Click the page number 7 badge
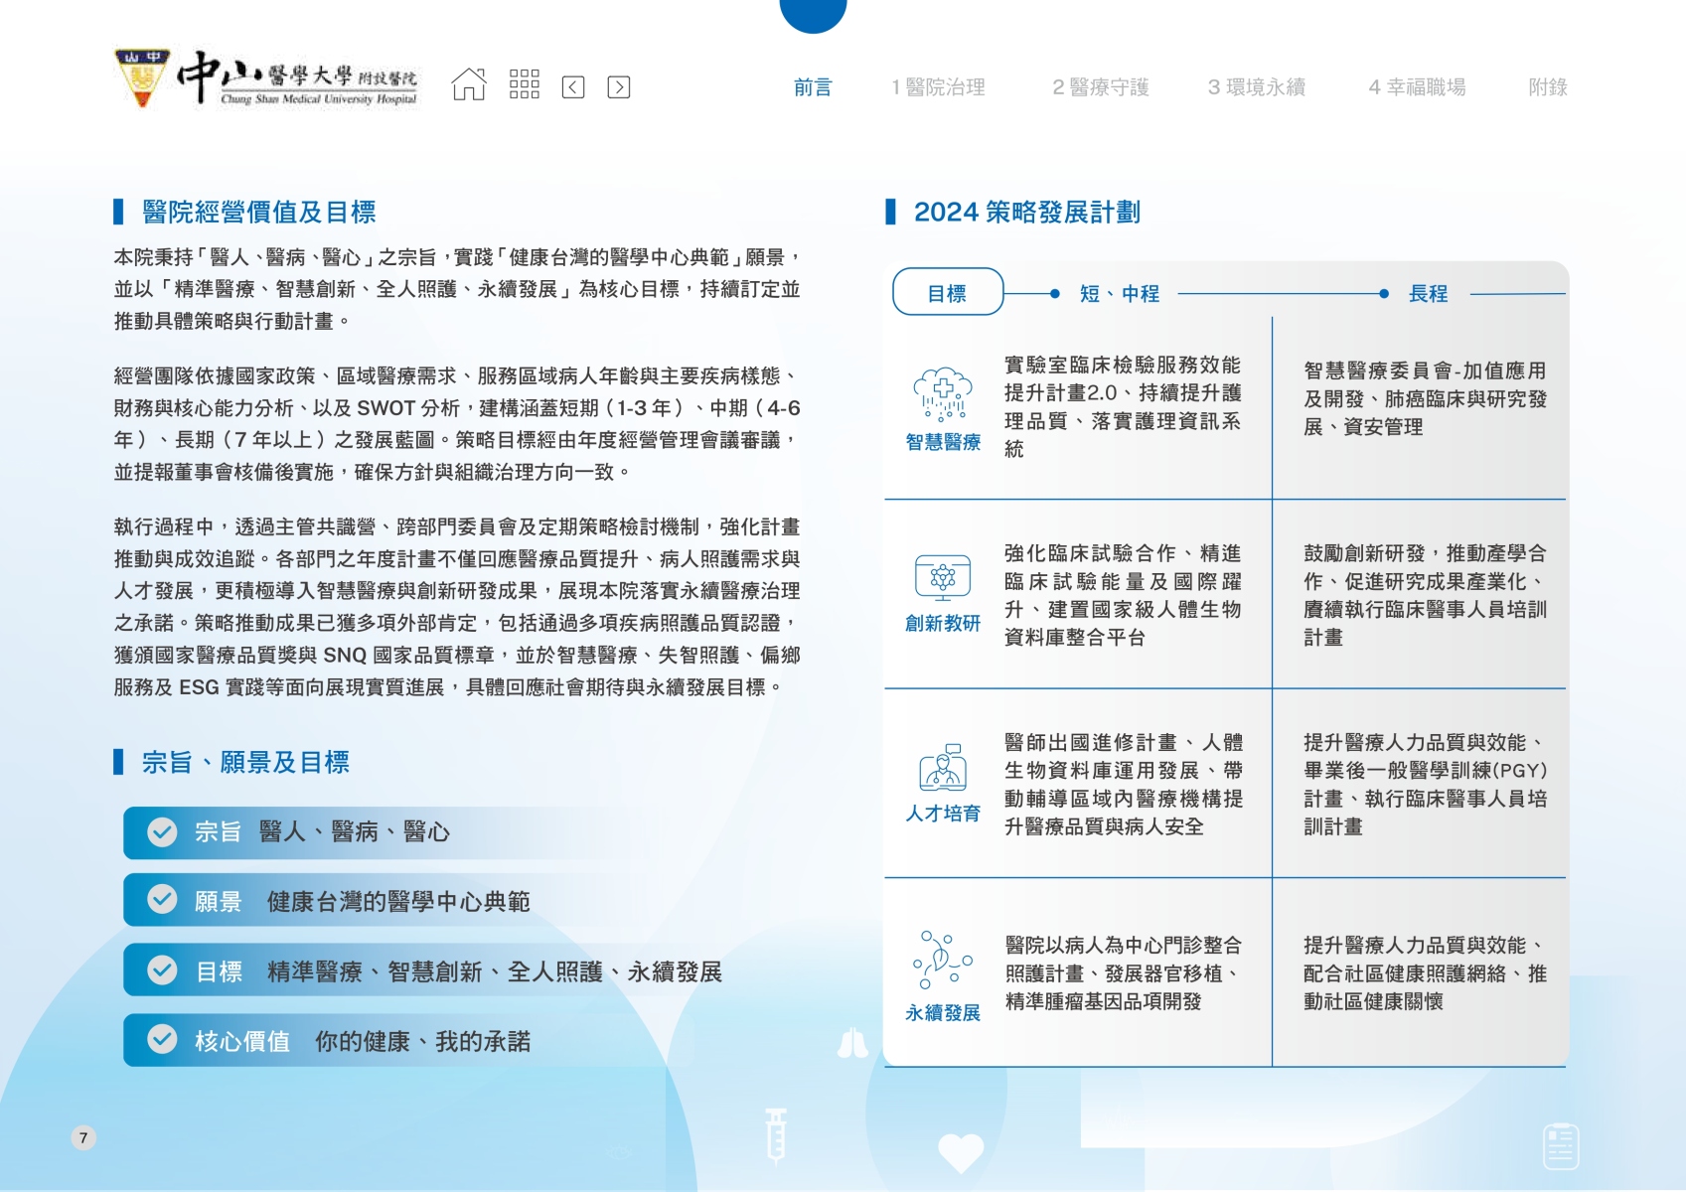The height and width of the screenshot is (1192, 1686). coord(83,1137)
